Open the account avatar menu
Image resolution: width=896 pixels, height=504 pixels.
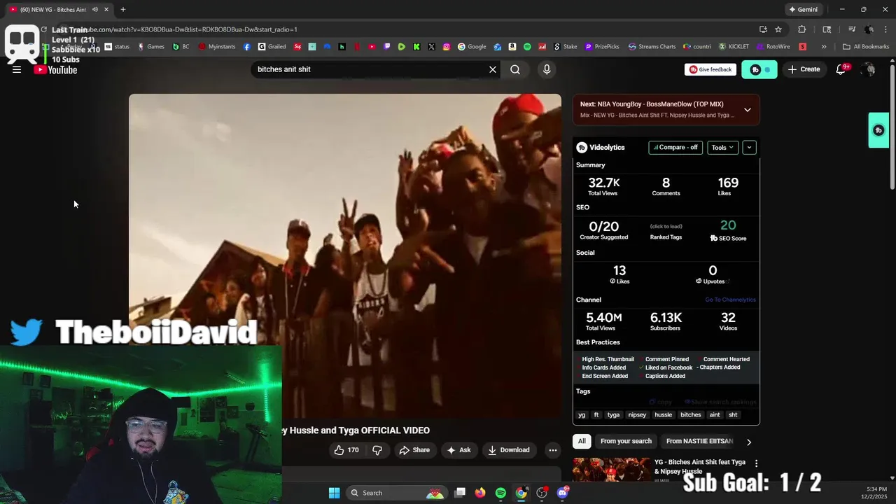(869, 69)
